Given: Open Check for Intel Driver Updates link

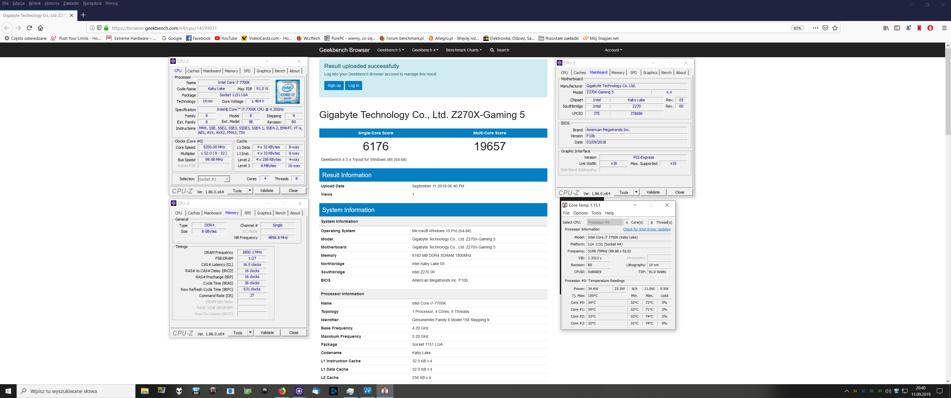Looking at the screenshot, I should (x=647, y=229).
